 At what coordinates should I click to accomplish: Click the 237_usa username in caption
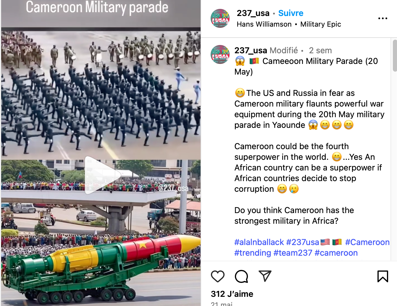click(x=251, y=50)
